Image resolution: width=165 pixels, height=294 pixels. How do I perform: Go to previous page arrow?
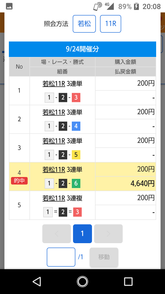tap(57, 234)
